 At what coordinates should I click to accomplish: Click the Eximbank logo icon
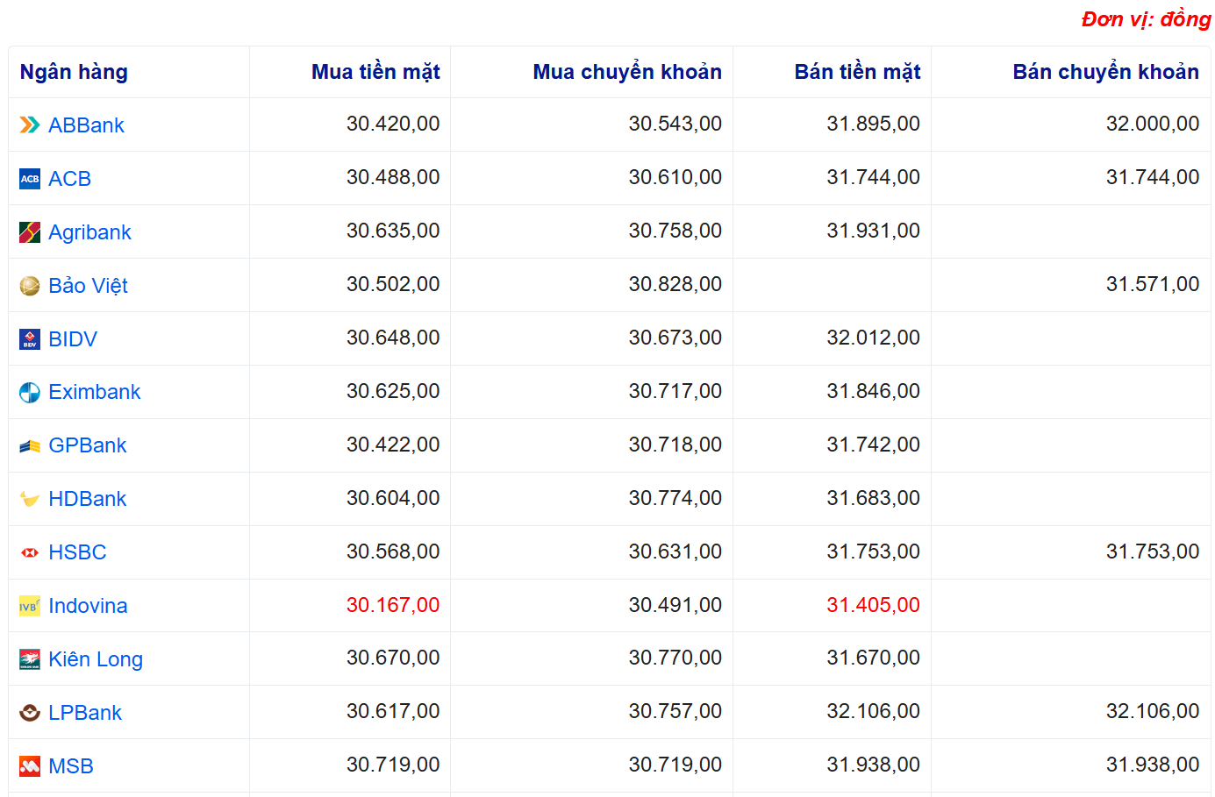coord(30,393)
